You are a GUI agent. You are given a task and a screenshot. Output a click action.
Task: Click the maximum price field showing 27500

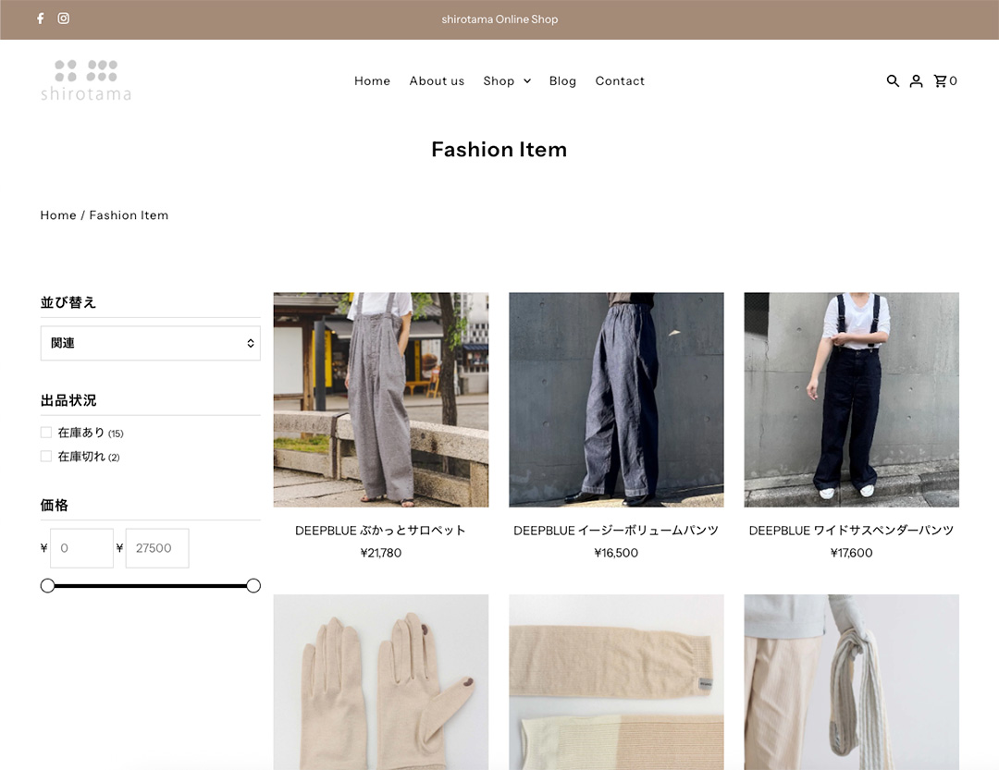156,548
